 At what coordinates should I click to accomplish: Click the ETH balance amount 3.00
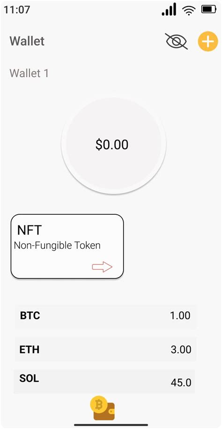tap(180, 350)
